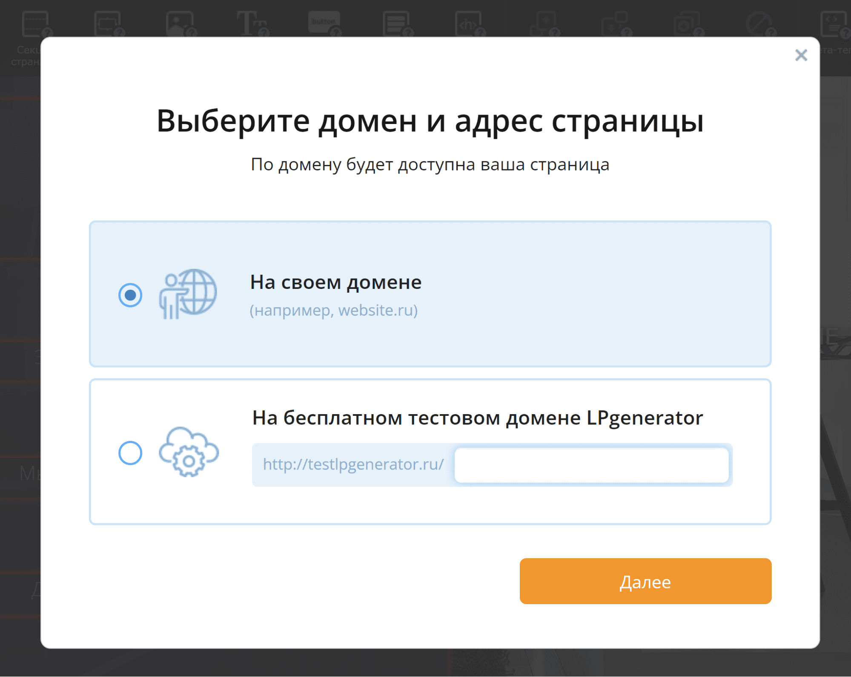This screenshot has height=677, width=851.
Task: Open the meta-tags toolbar icon
Action: (x=833, y=24)
